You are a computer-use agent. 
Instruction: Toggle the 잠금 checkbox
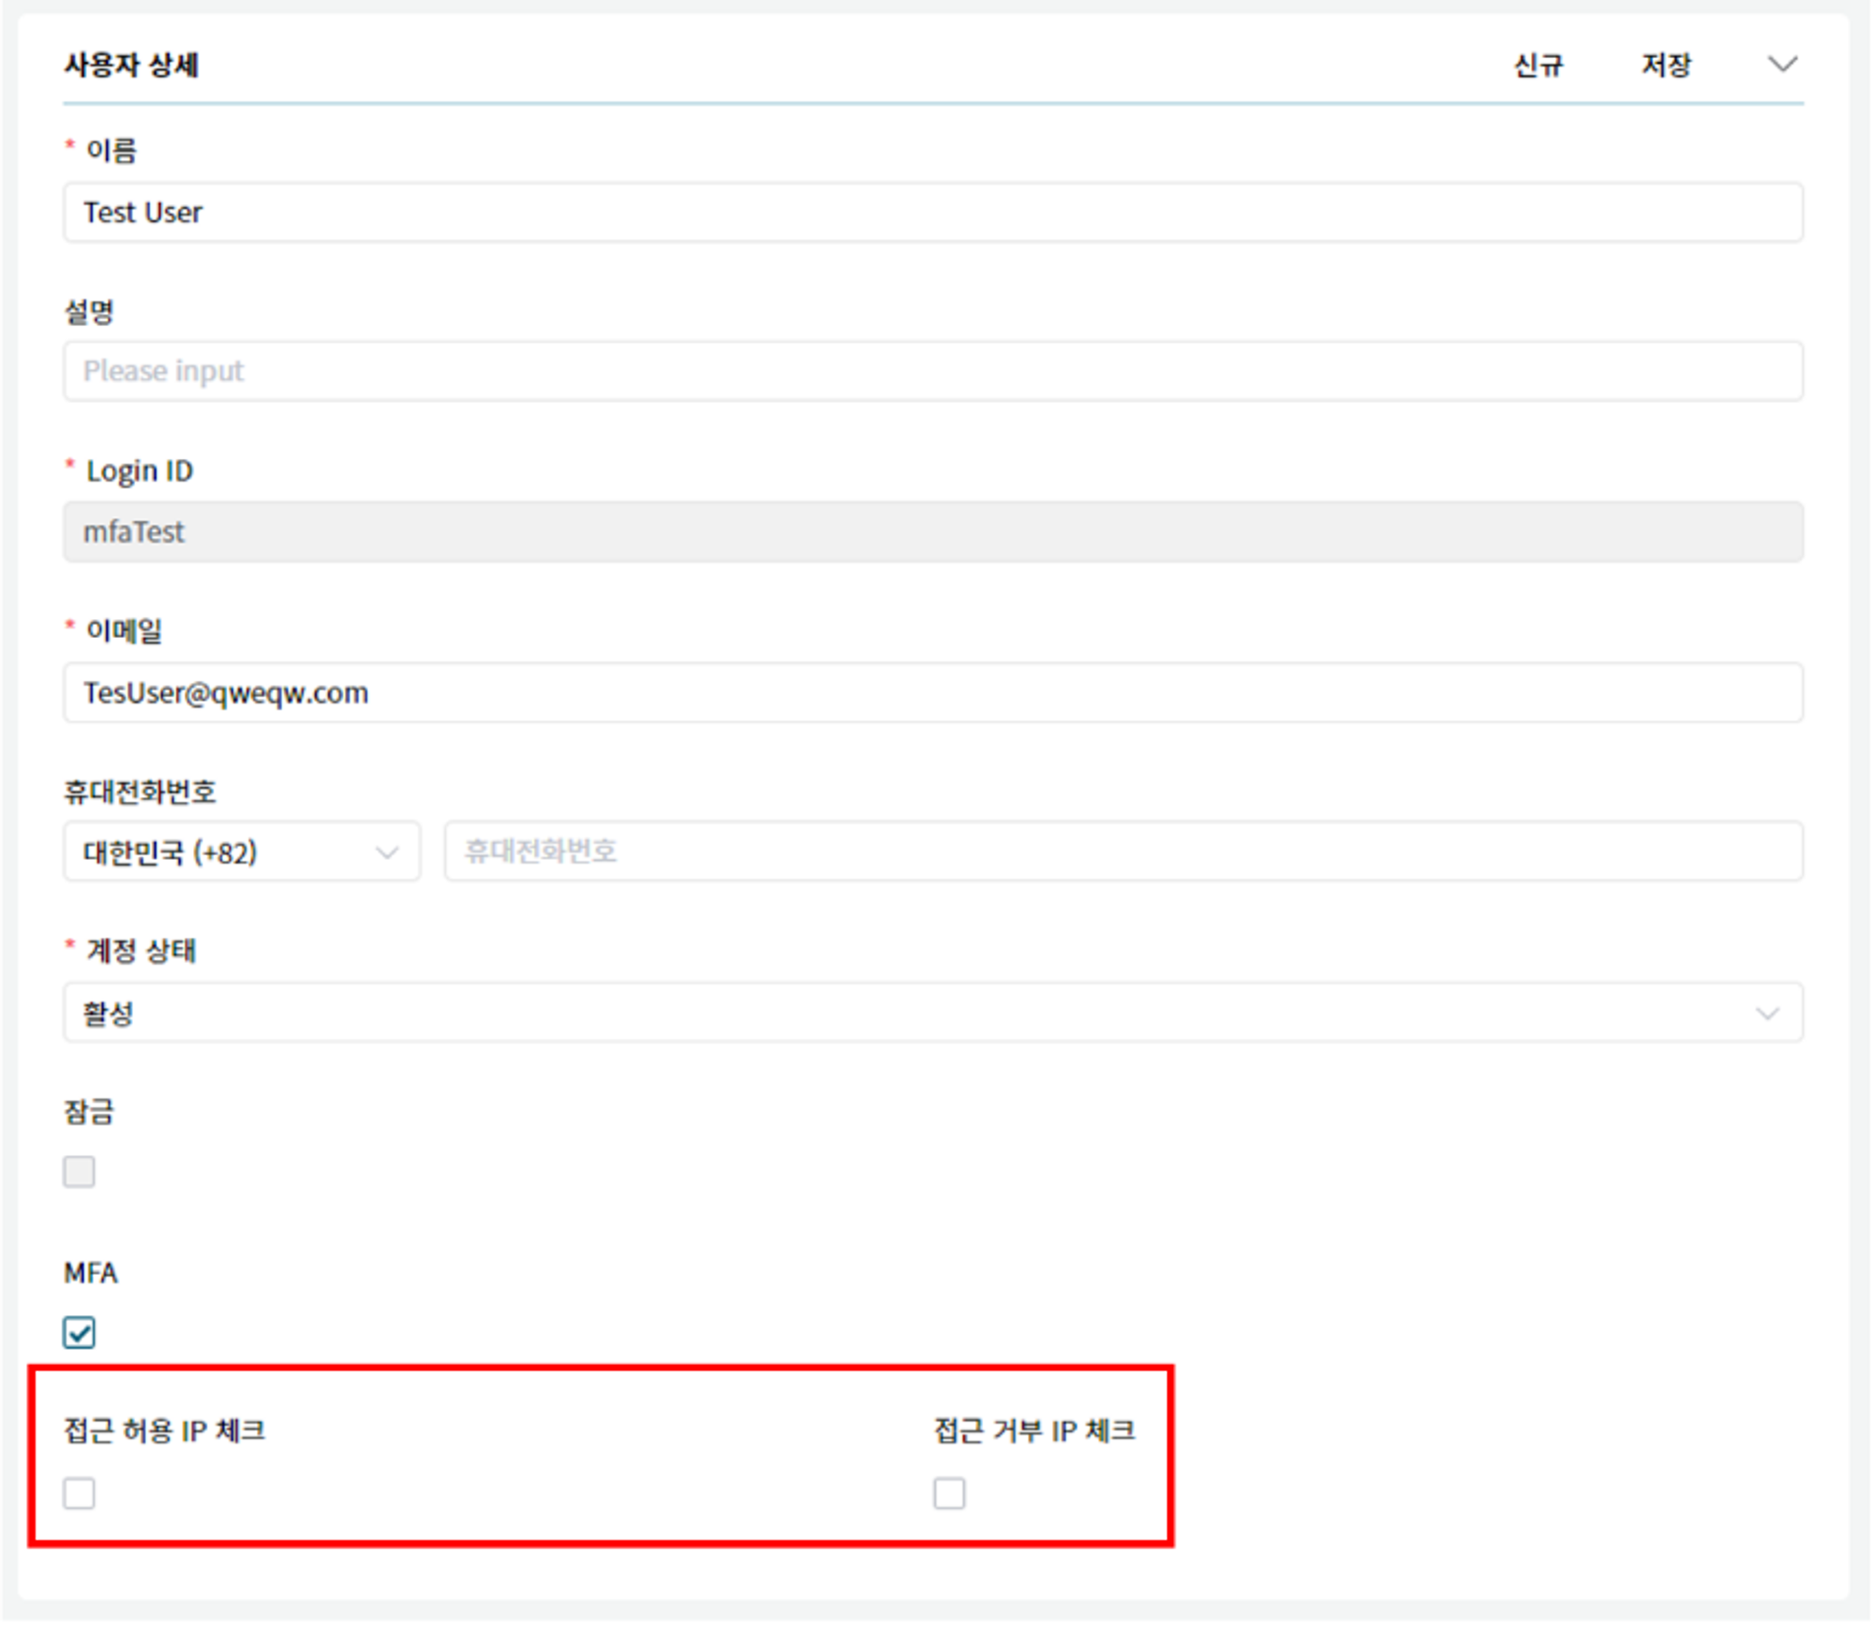tap(80, 1172)
